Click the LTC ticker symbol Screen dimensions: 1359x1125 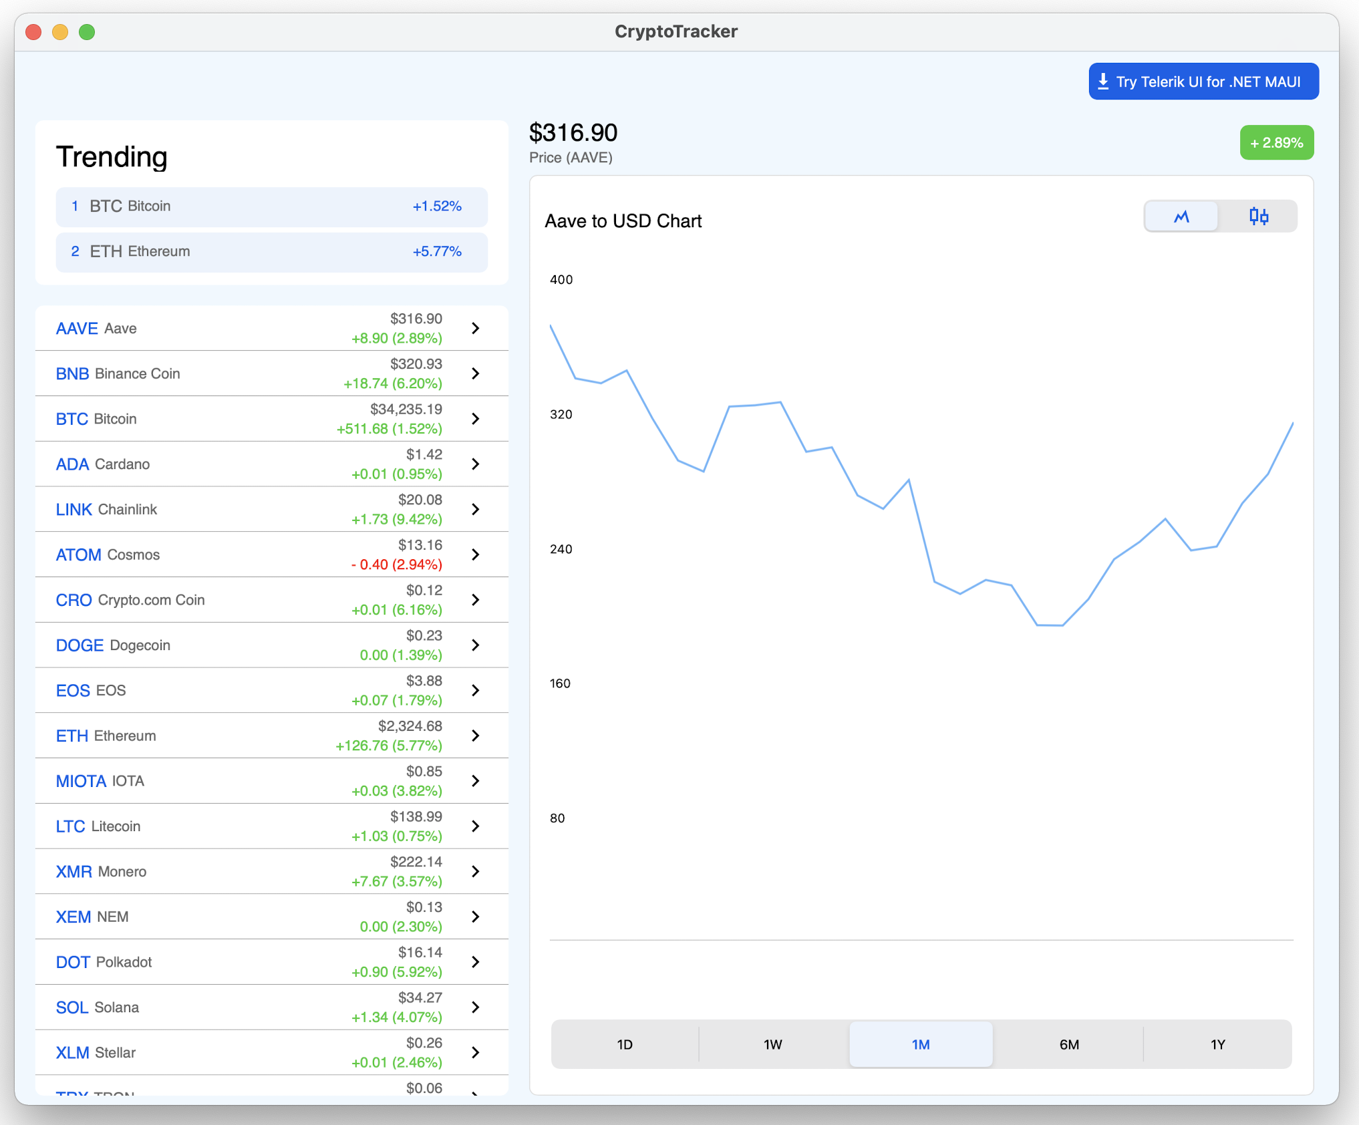70,826
